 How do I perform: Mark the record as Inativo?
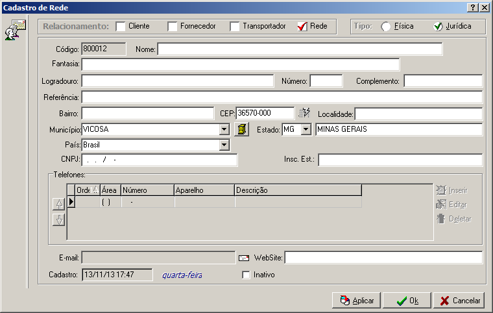(246, 275)
